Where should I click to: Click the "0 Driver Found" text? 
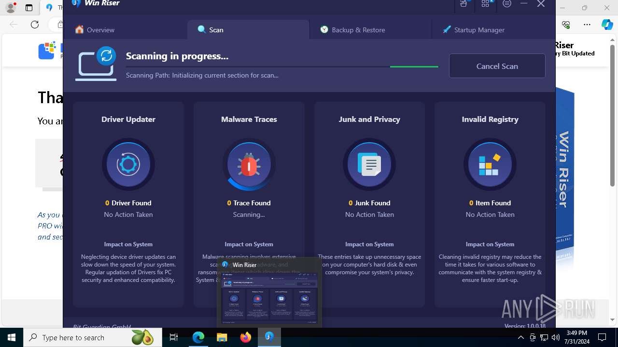pyautogui.click(x=128, y=203)
